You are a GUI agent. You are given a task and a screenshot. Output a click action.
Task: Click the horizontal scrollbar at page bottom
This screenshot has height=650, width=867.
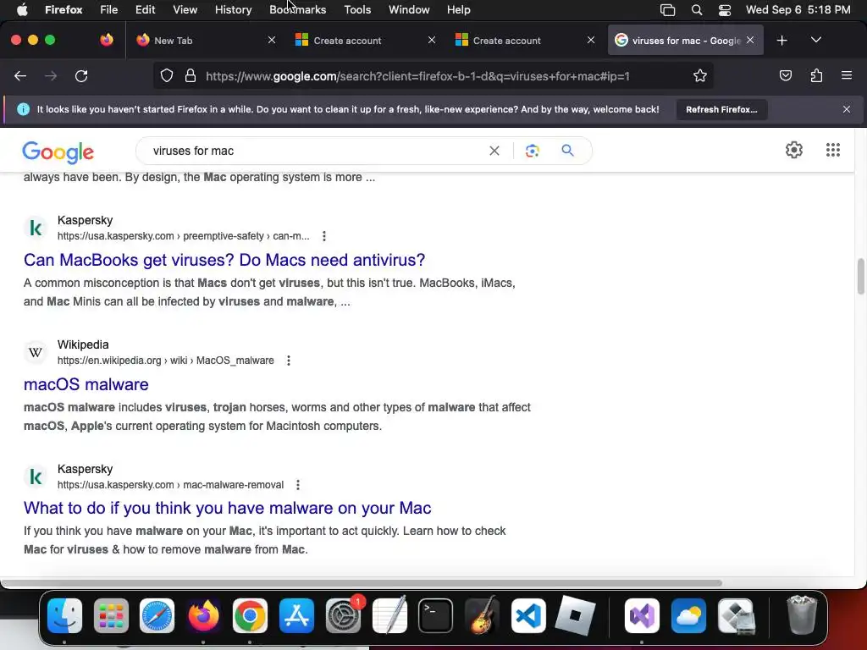point(362,582)
